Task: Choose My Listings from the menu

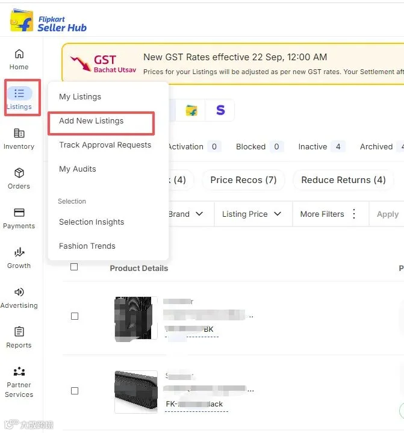Action: [80, 96]
